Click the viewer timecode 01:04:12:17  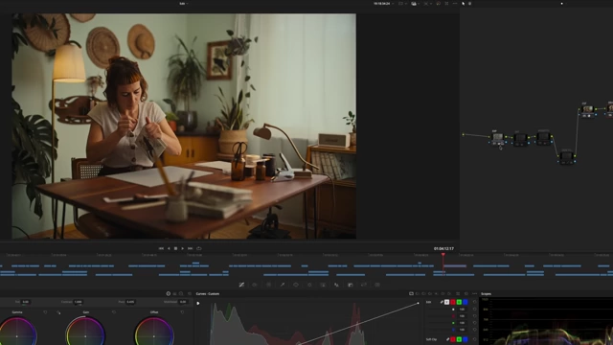443,248
